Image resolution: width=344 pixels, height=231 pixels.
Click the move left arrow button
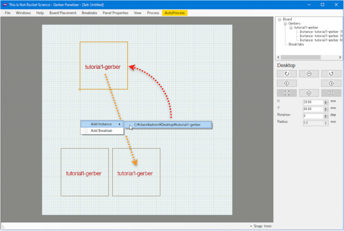point(287,83)
